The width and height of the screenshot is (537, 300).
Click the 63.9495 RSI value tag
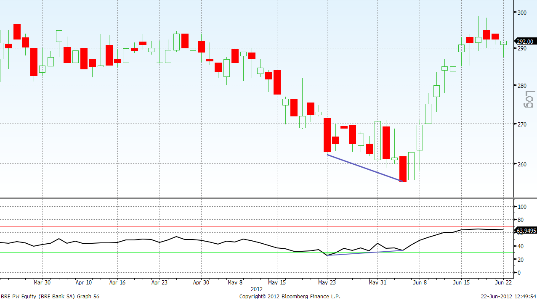tap(525, 231)
